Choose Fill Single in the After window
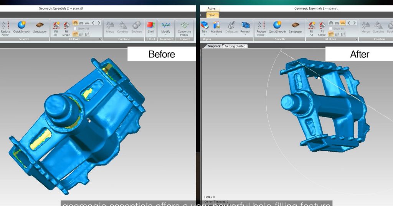The height and width of the screenshot is (206, 393). coord(322,28)
